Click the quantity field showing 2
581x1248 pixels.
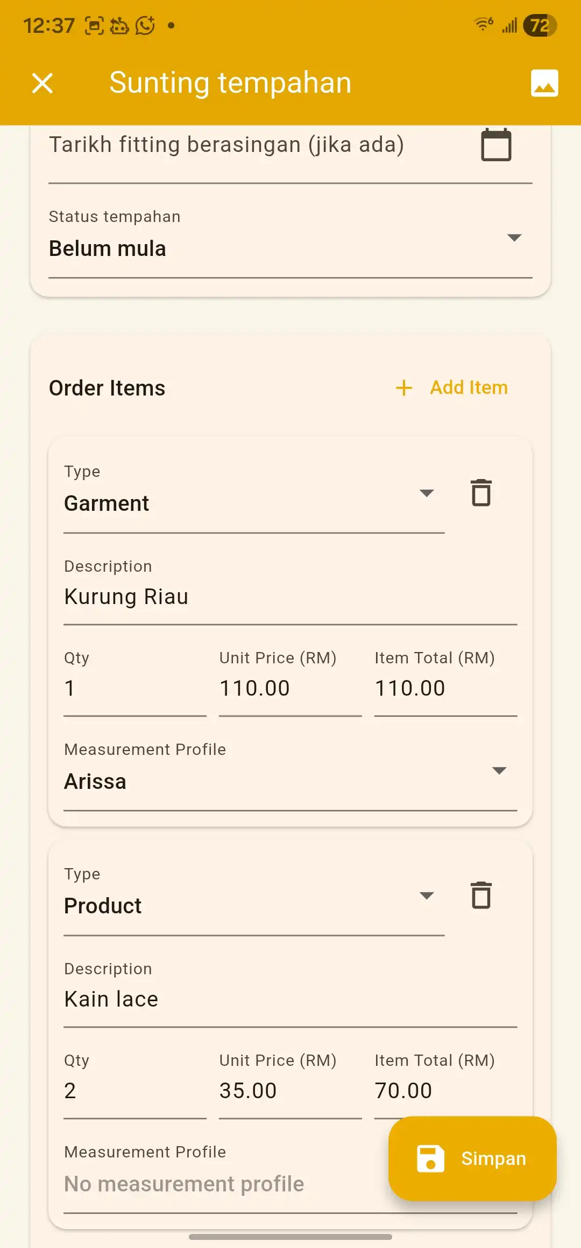134,1091
